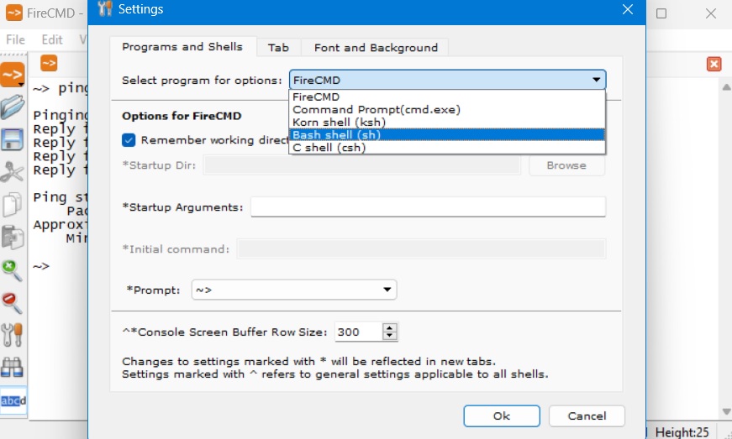The image size is (732, 439).
Task: Click scrollbar down arrow in FireCMD window
Action: (x=726, y=411)
